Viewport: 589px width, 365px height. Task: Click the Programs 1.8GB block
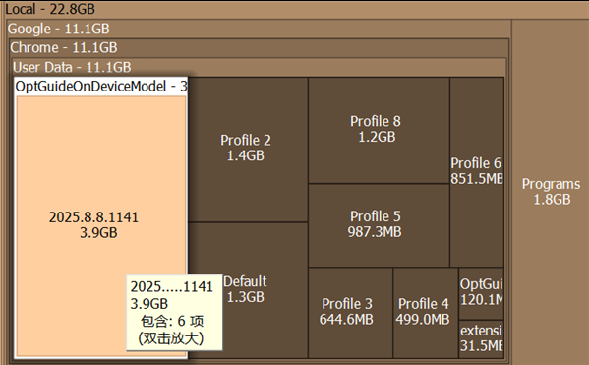(551, 192)
